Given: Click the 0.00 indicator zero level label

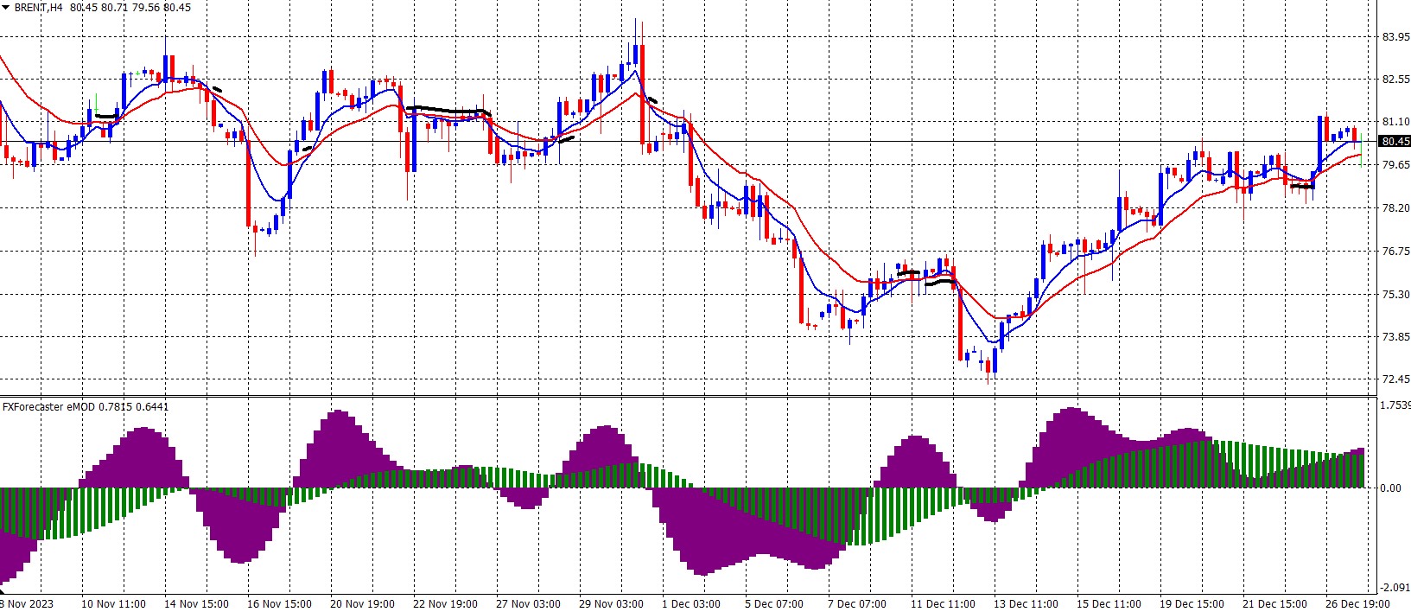Looking at the screenshot, I should pyautogui.click(x=1391, y=488).
